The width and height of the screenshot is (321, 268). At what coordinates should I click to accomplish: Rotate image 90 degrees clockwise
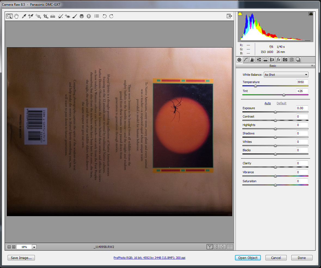(x=111, y=16)
